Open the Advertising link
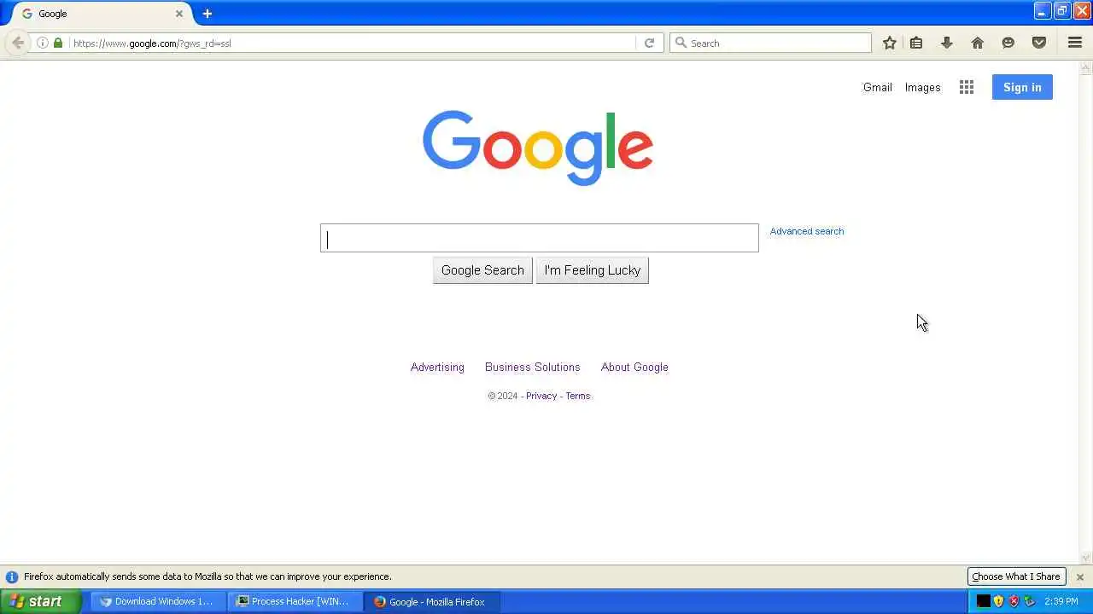Image resolution: width=1093 pixels, height=614 pixels. click(x=437, y=367)
